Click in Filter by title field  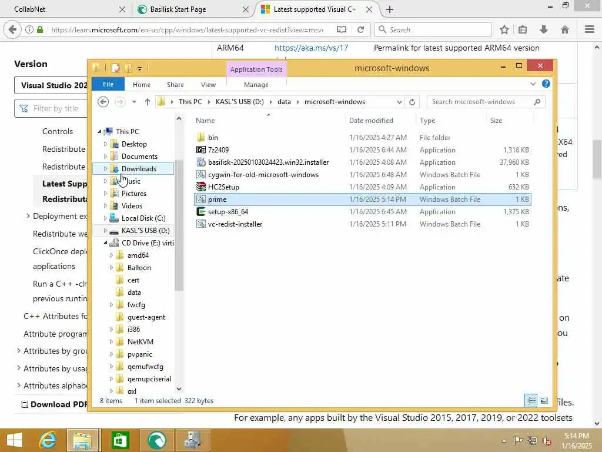51,108
